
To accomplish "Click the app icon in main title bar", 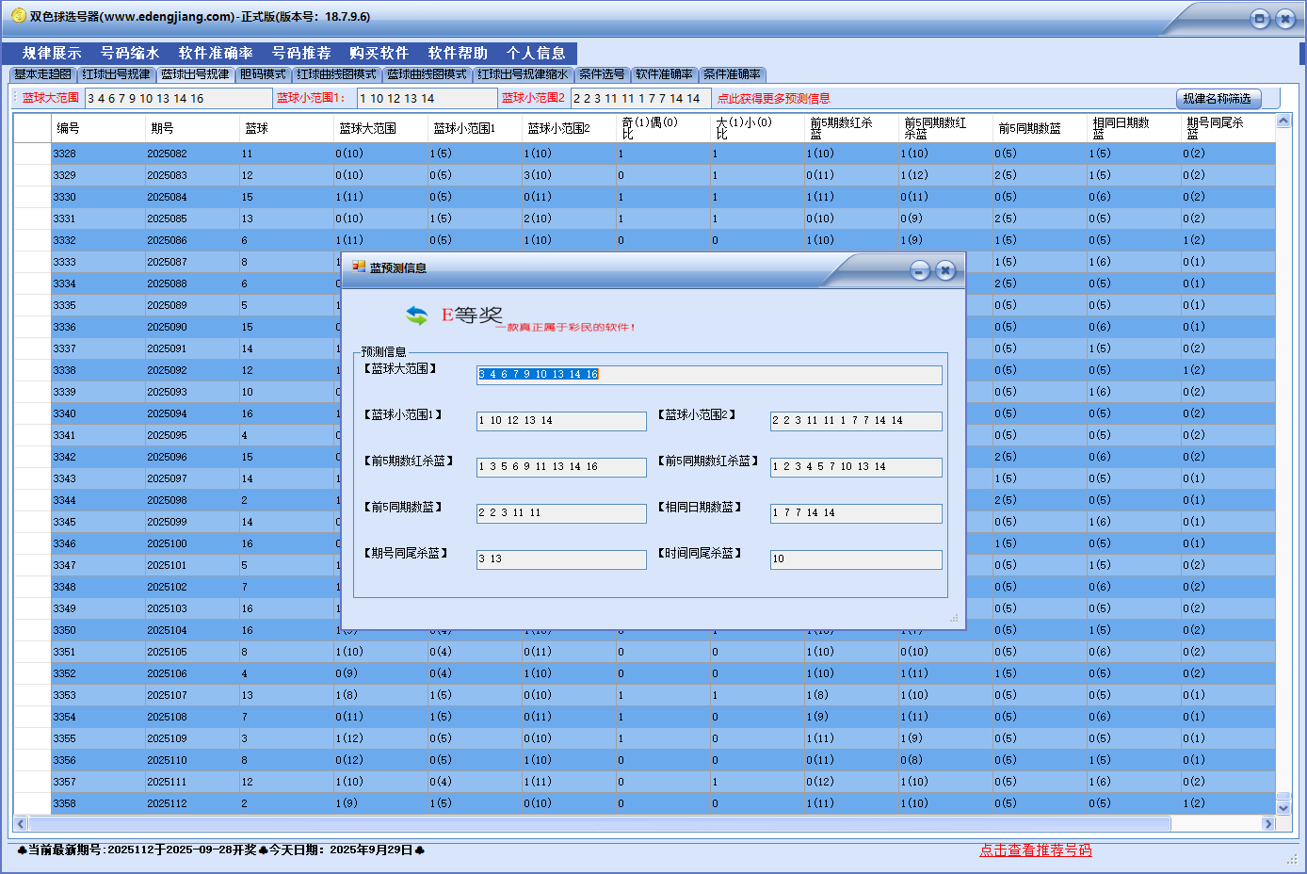I will click(18, 16).
